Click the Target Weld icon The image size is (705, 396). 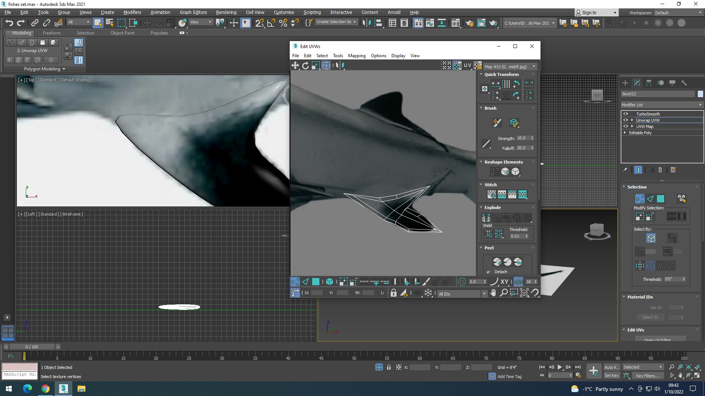(488, 234)
